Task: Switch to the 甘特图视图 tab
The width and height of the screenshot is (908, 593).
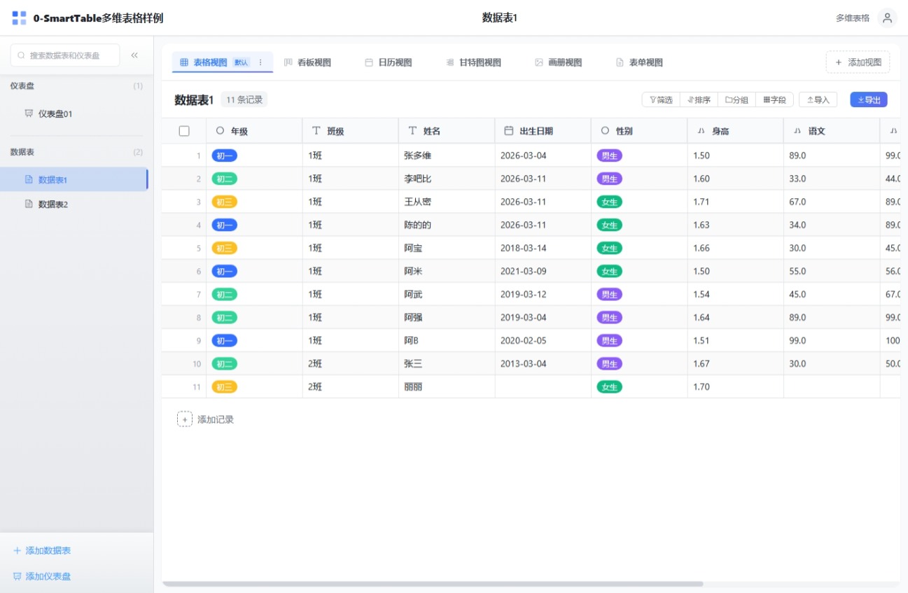Action: pyautogui.click(x=474, y=62)
